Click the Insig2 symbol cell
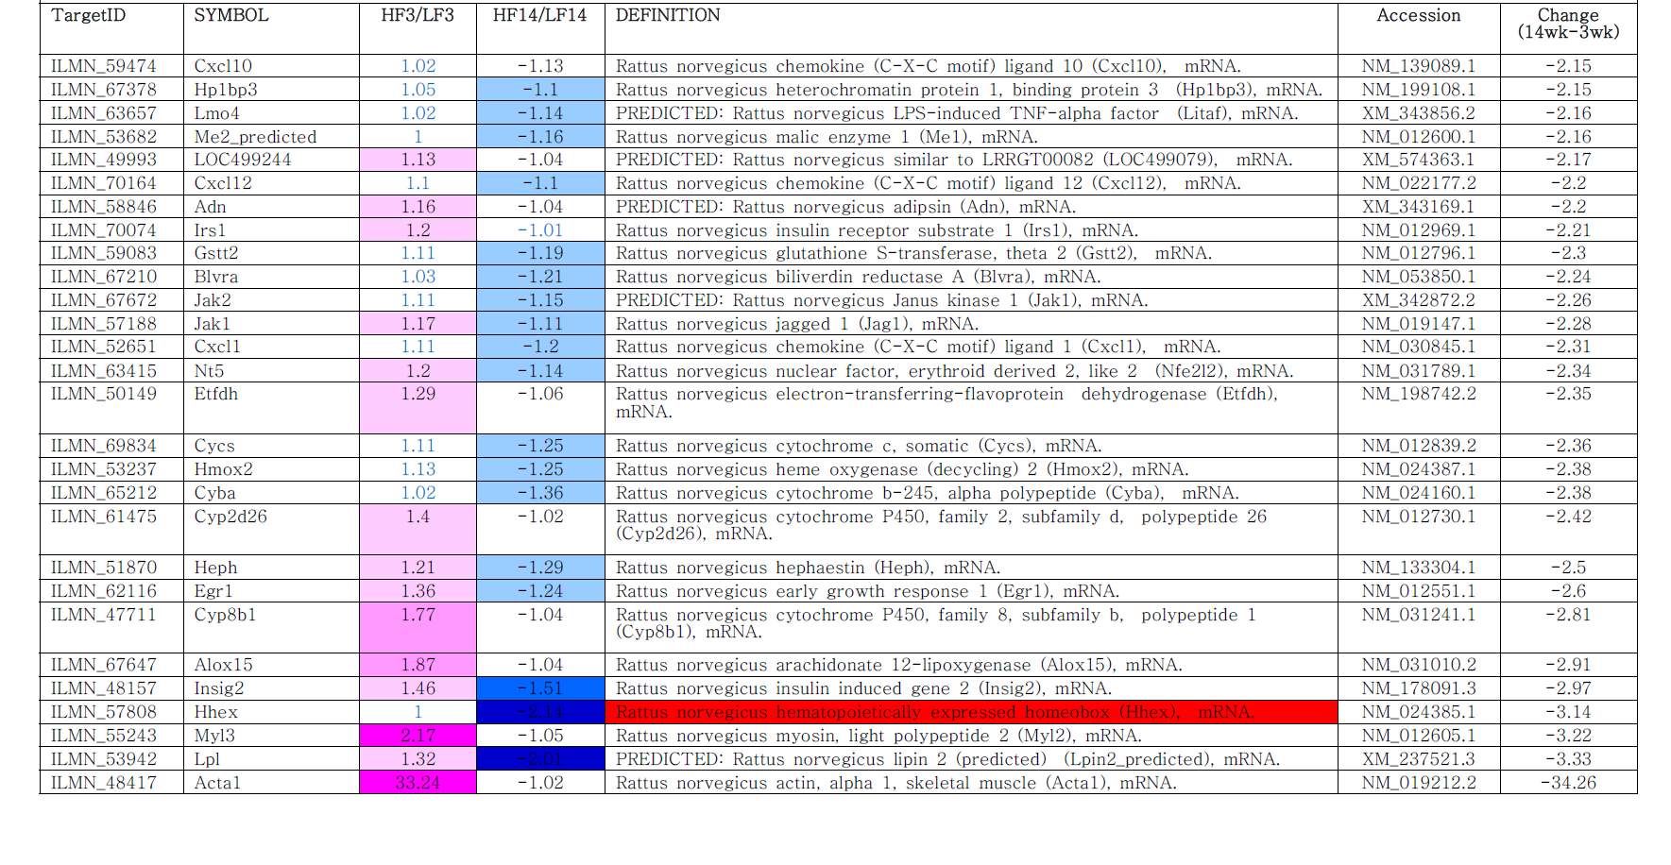 pyautogui.click(x=271, y=688)
